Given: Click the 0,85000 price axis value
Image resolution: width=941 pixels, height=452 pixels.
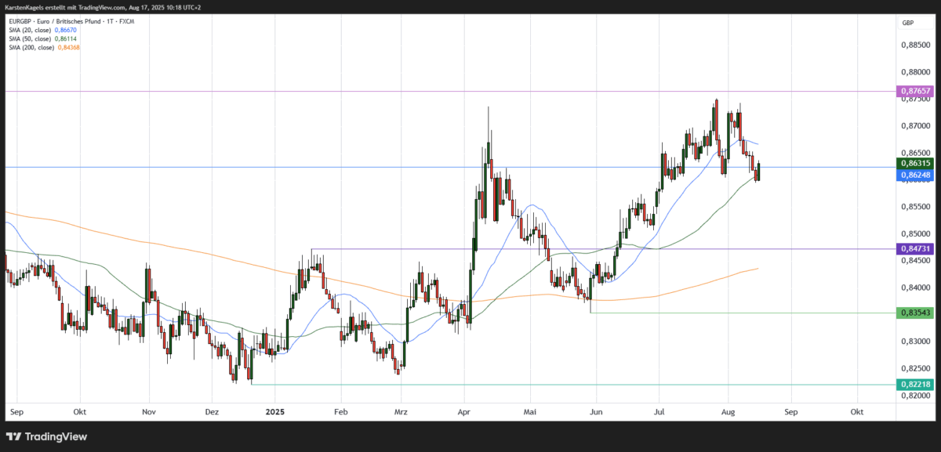Looking at the screenshot, I should [915, 233].
